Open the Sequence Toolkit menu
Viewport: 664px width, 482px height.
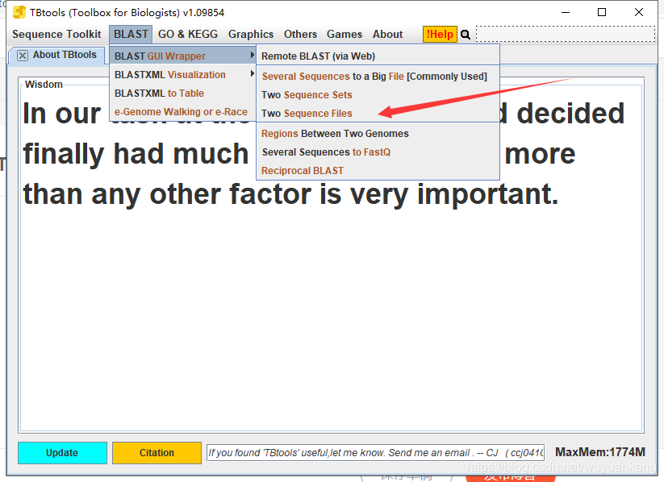56,35
